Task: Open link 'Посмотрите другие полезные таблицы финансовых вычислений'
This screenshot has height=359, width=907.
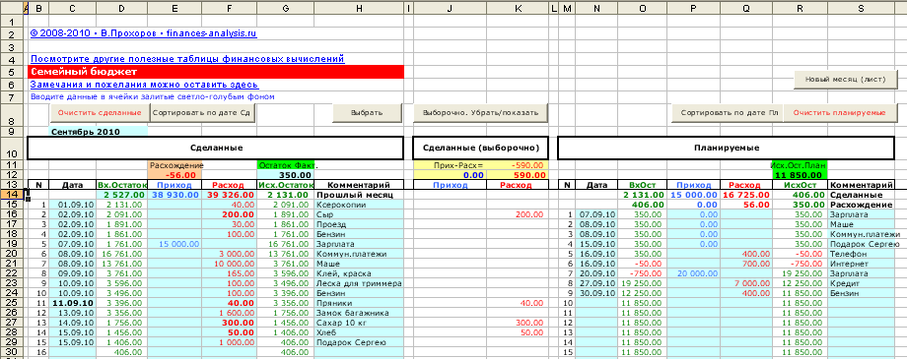Action: (x=187, y=59)
